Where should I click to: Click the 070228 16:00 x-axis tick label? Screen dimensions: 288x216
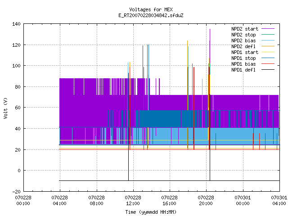(169, 201)
